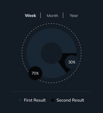The image size is (103, 113).
Task: Toggle the Second Result legend label
Action: [x=70, y=100]
